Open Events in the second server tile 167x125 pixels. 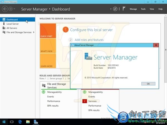[92, 97]
